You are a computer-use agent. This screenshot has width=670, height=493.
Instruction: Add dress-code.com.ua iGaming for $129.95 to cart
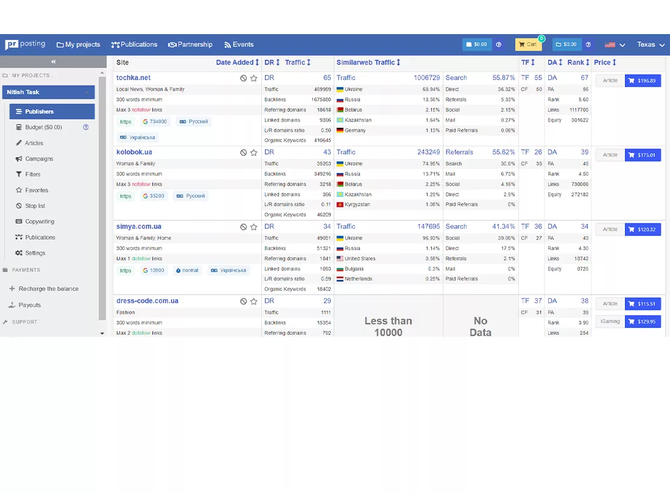tap(643, 322)
